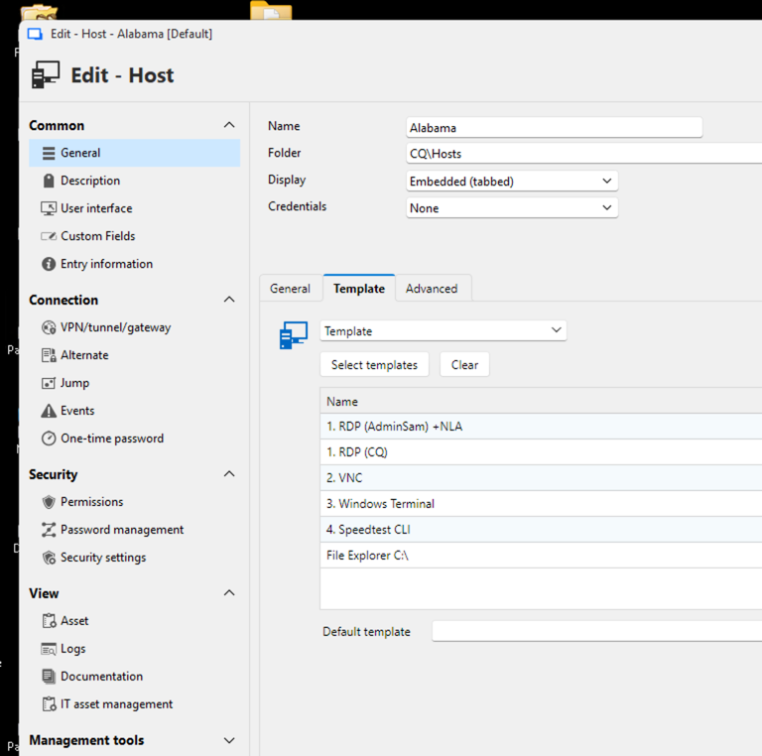The width and height of the screenshot is (762, 756).
Task: Click the large Edit - Host header icon
Action: [x=46, y=74]
